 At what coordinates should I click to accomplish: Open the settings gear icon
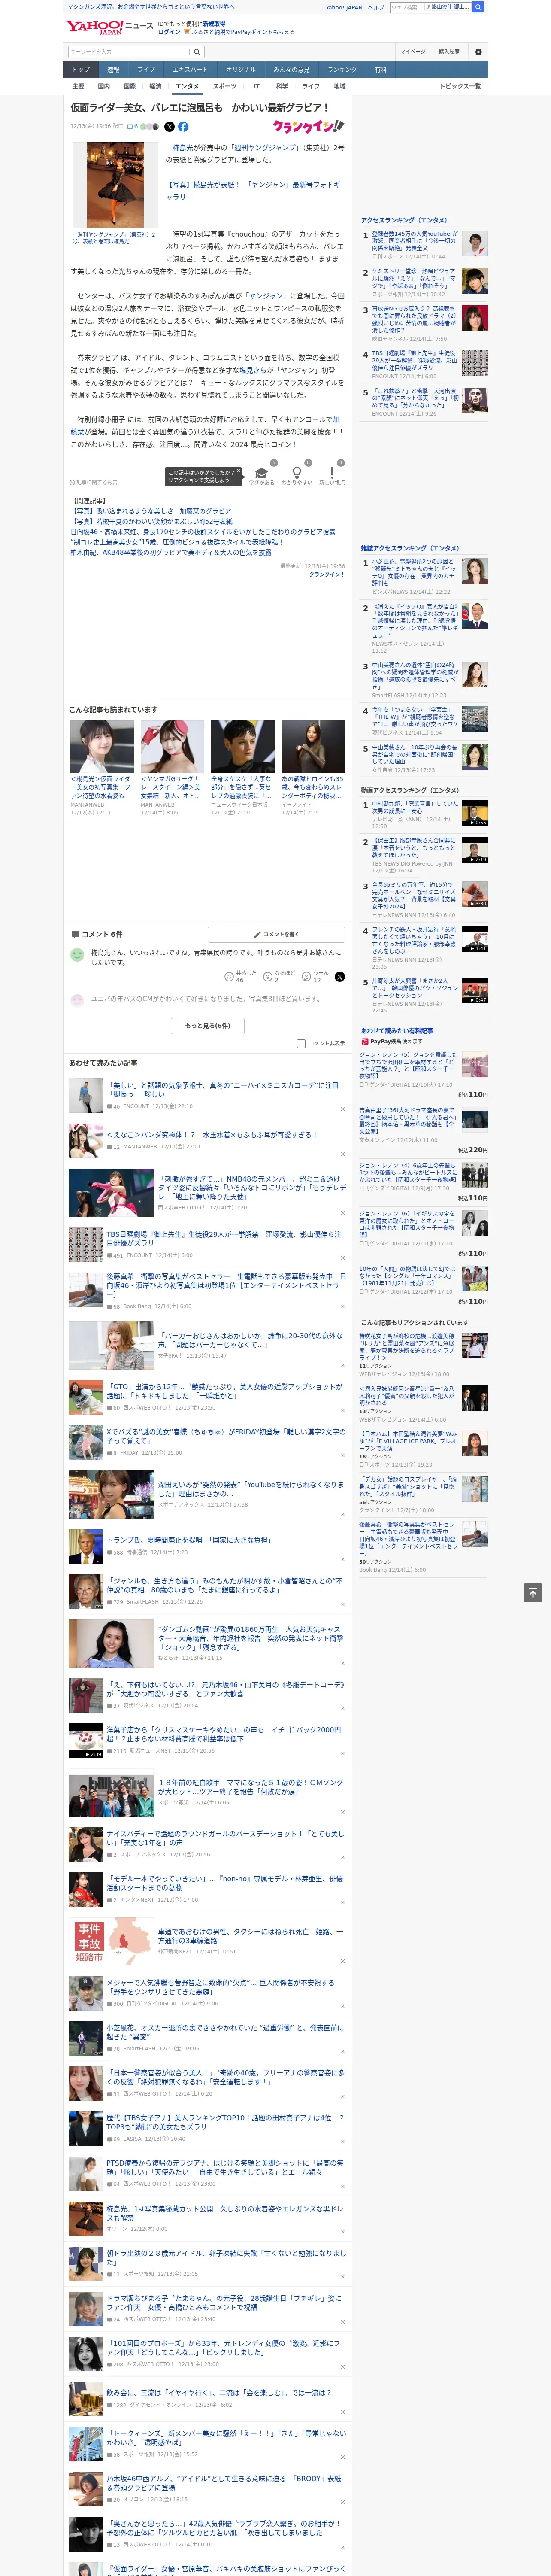[x=478, y=52]
